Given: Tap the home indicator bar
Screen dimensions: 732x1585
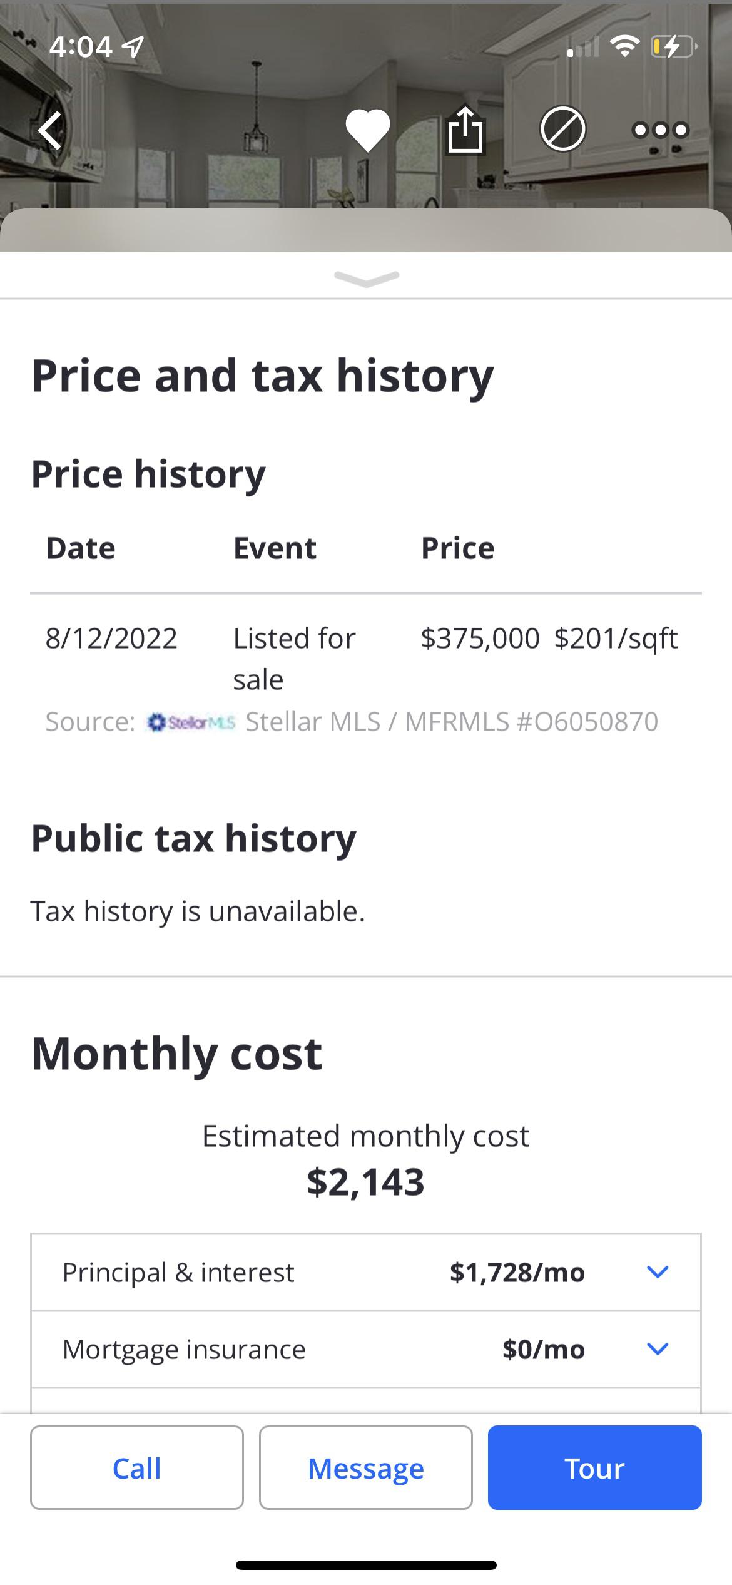Looking at the screenshot, I should (x=366, y=1566).
